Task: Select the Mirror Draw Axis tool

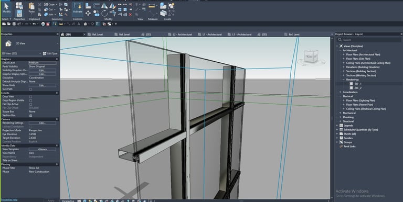Action: point(113,6)
